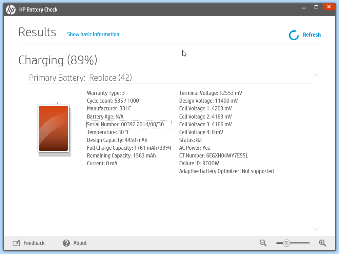Click Cell Voltage 4: 0 mV text
The width and height of the screenshot is (339, 254).
click(201, 132)
